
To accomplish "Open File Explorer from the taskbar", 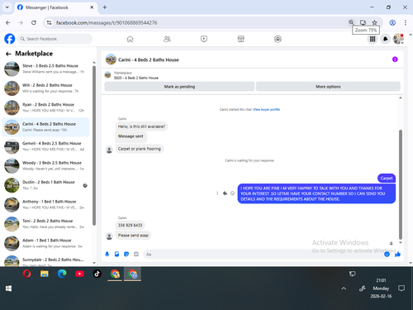I will pyautogui.click(x=45, y=274).
